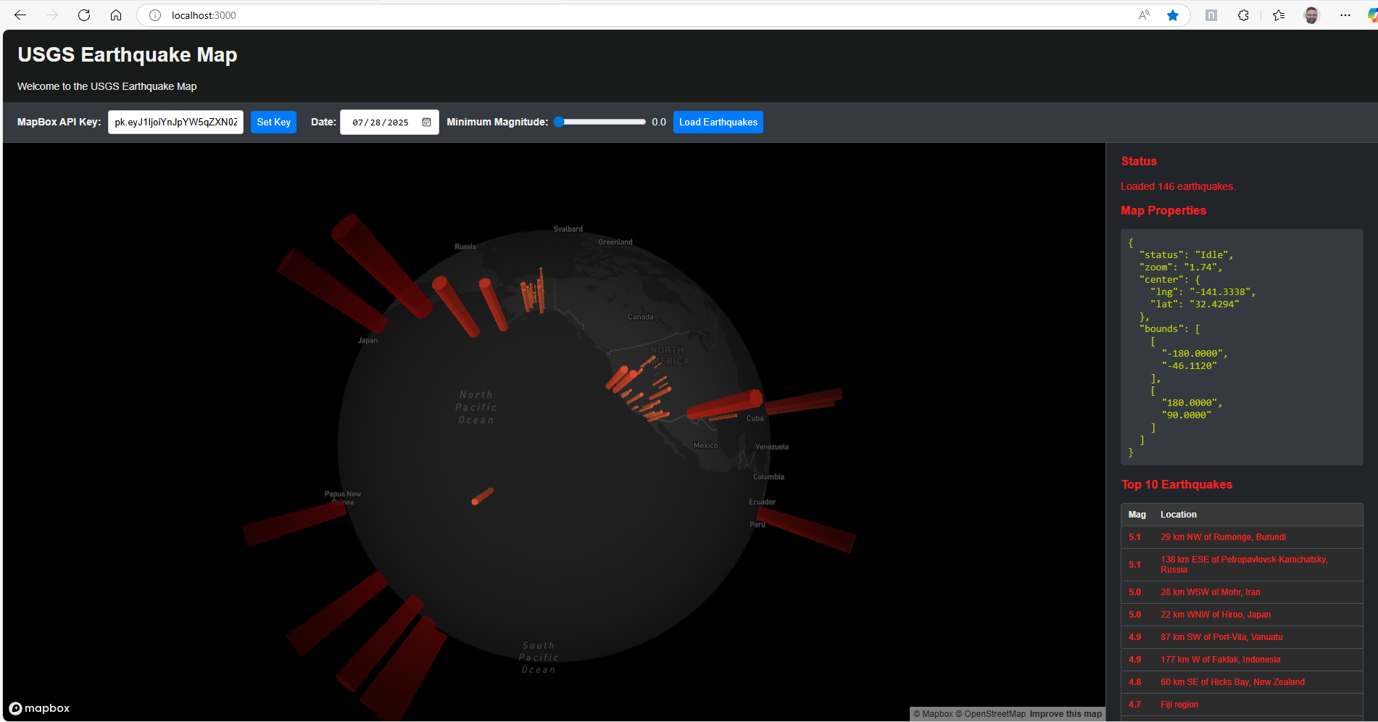Click the Mag column header
Image resolution: width=1378 pixels, height=722 pixels.
click(x=1137, y=515)
